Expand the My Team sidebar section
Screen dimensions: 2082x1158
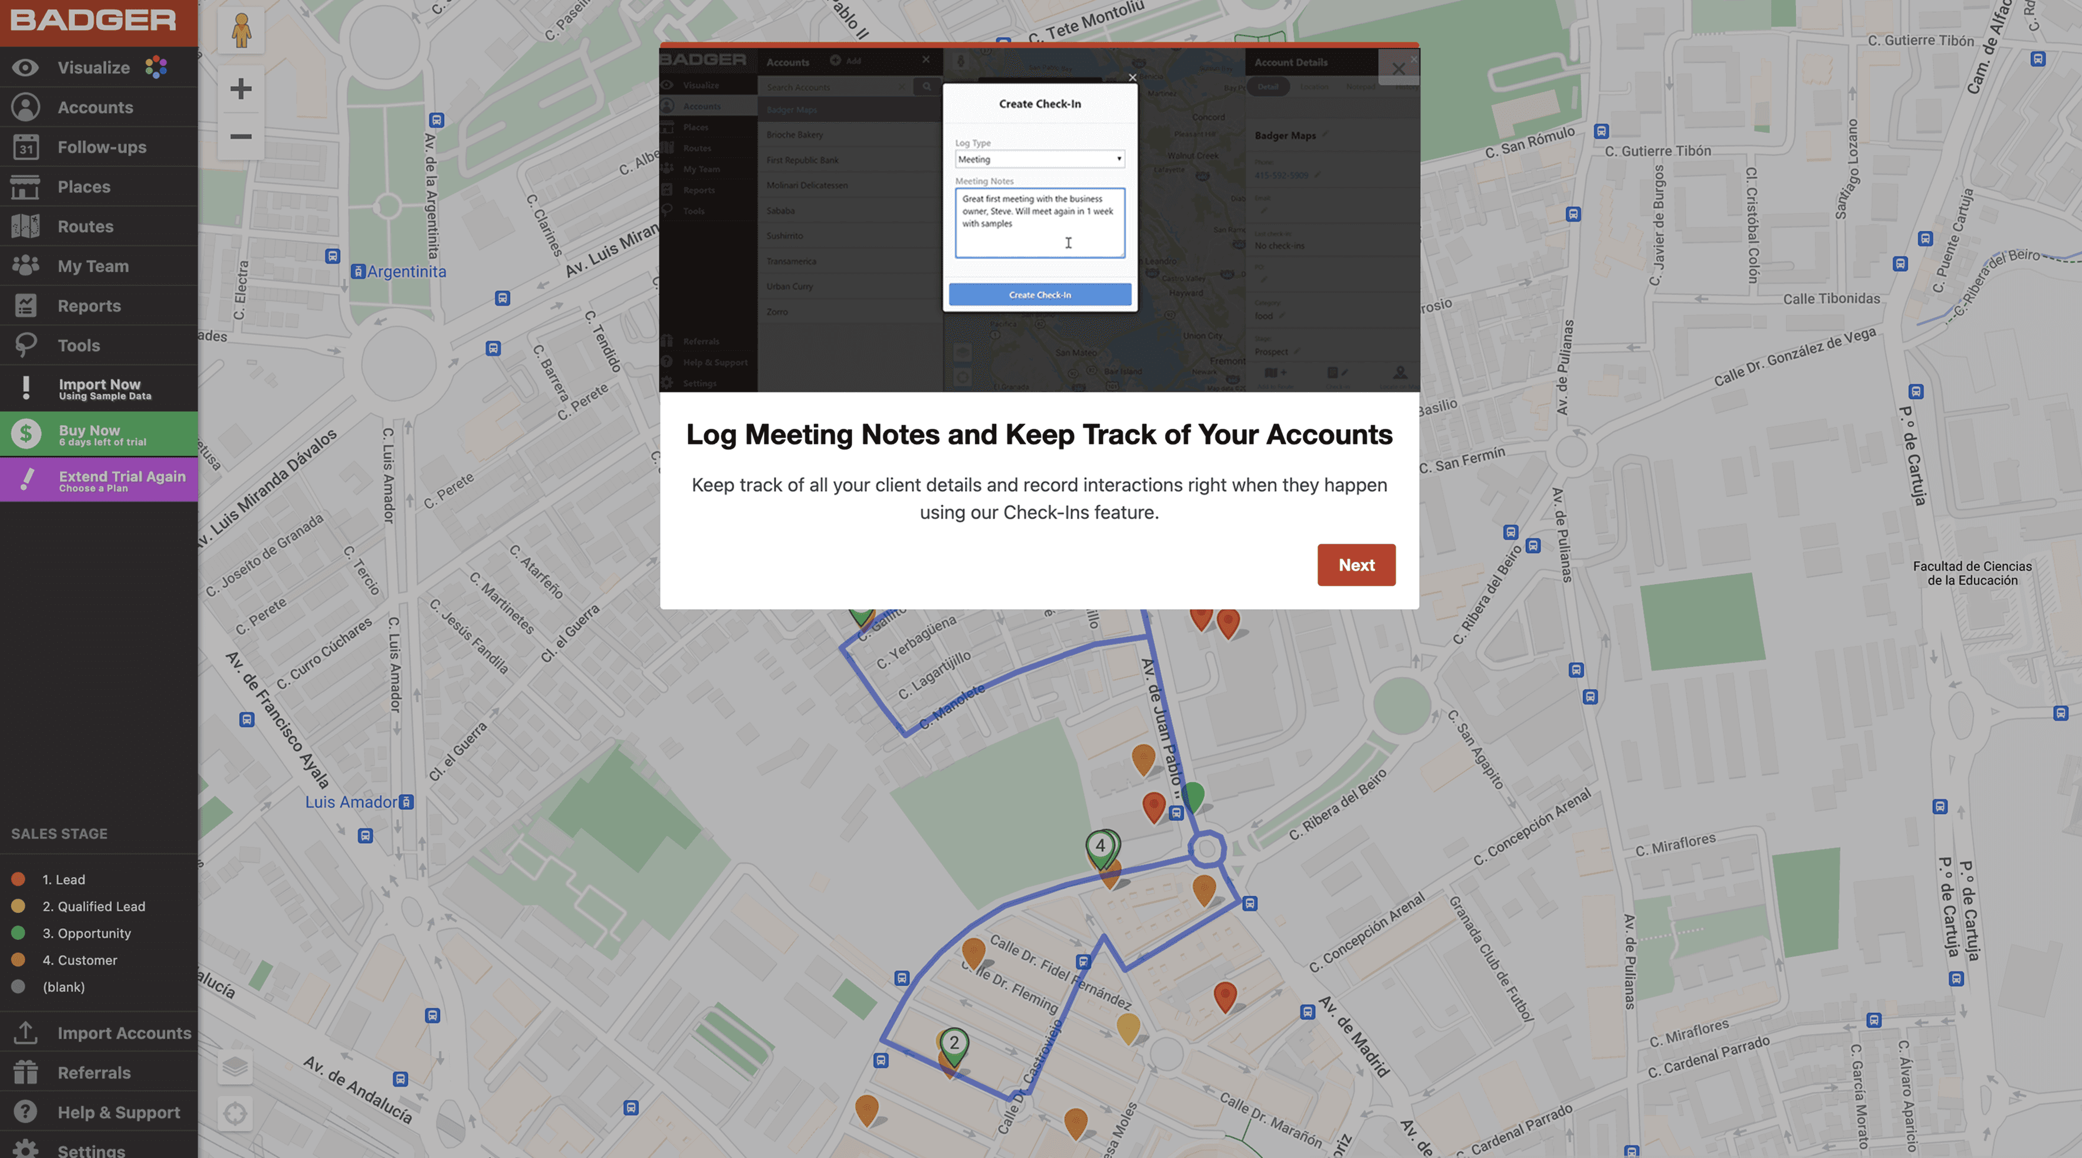tap(92, 266)
